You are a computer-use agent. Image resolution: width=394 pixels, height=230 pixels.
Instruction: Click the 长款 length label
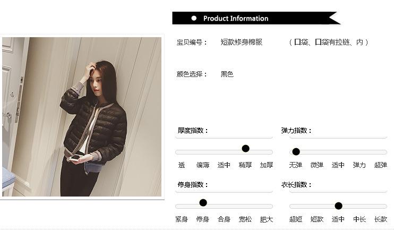tap(380, 219)
